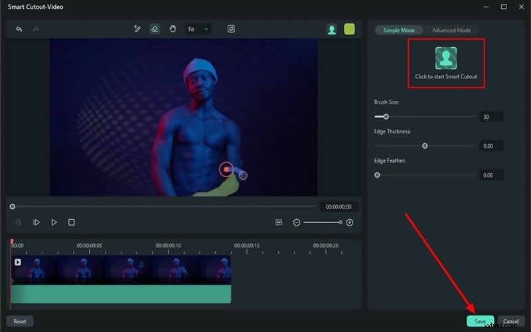
Task: Click the green overlay color swatch
Action: pyautogui.click(x=350, y=29)
